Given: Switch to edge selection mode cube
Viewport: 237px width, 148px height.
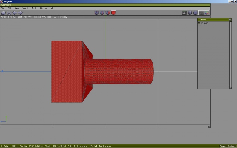Looking at the screenshot, I should (x=102, y=13).
